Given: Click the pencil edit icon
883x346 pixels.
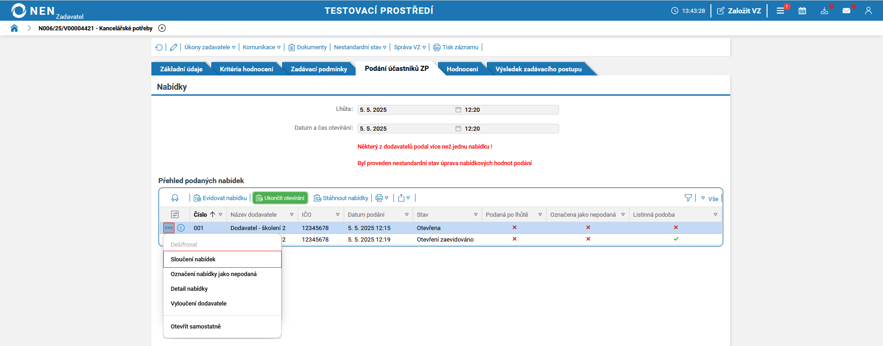Looking at the screenshot, I should (173, 47).
